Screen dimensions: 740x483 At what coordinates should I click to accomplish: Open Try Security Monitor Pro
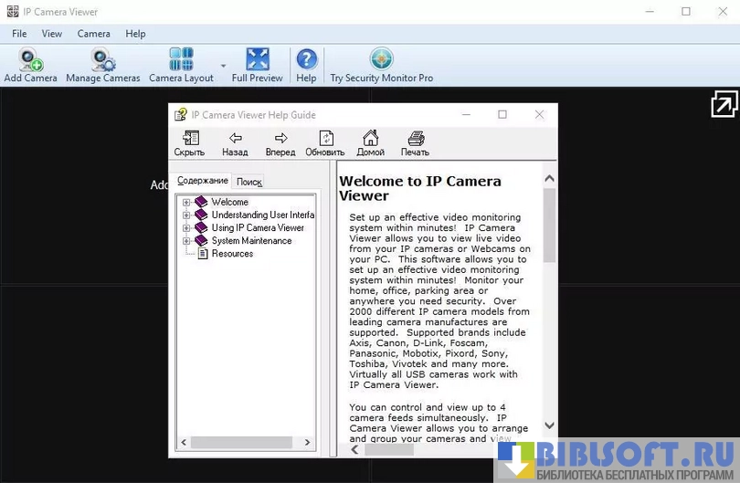coord(381,61)
